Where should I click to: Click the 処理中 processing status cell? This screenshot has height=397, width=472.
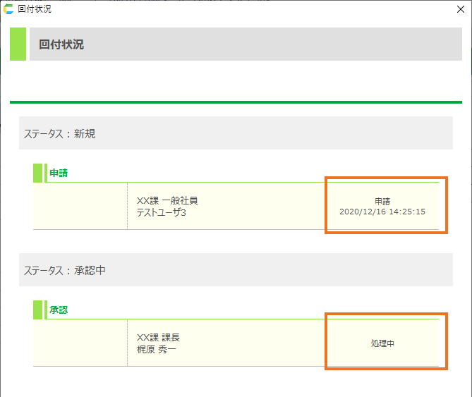pyautogui.click(x=382, y=343)
